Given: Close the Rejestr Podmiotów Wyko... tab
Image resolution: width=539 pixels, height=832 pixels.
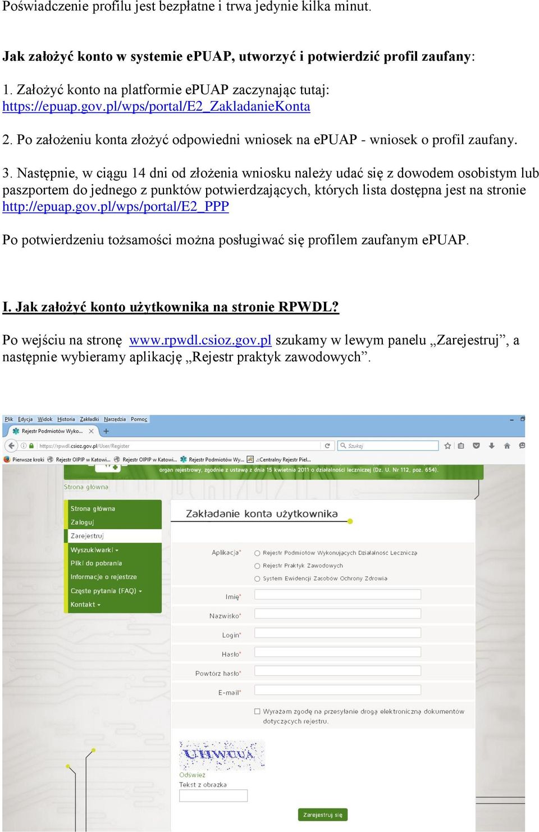Looking at the screenshot, I should pos(91,431).
